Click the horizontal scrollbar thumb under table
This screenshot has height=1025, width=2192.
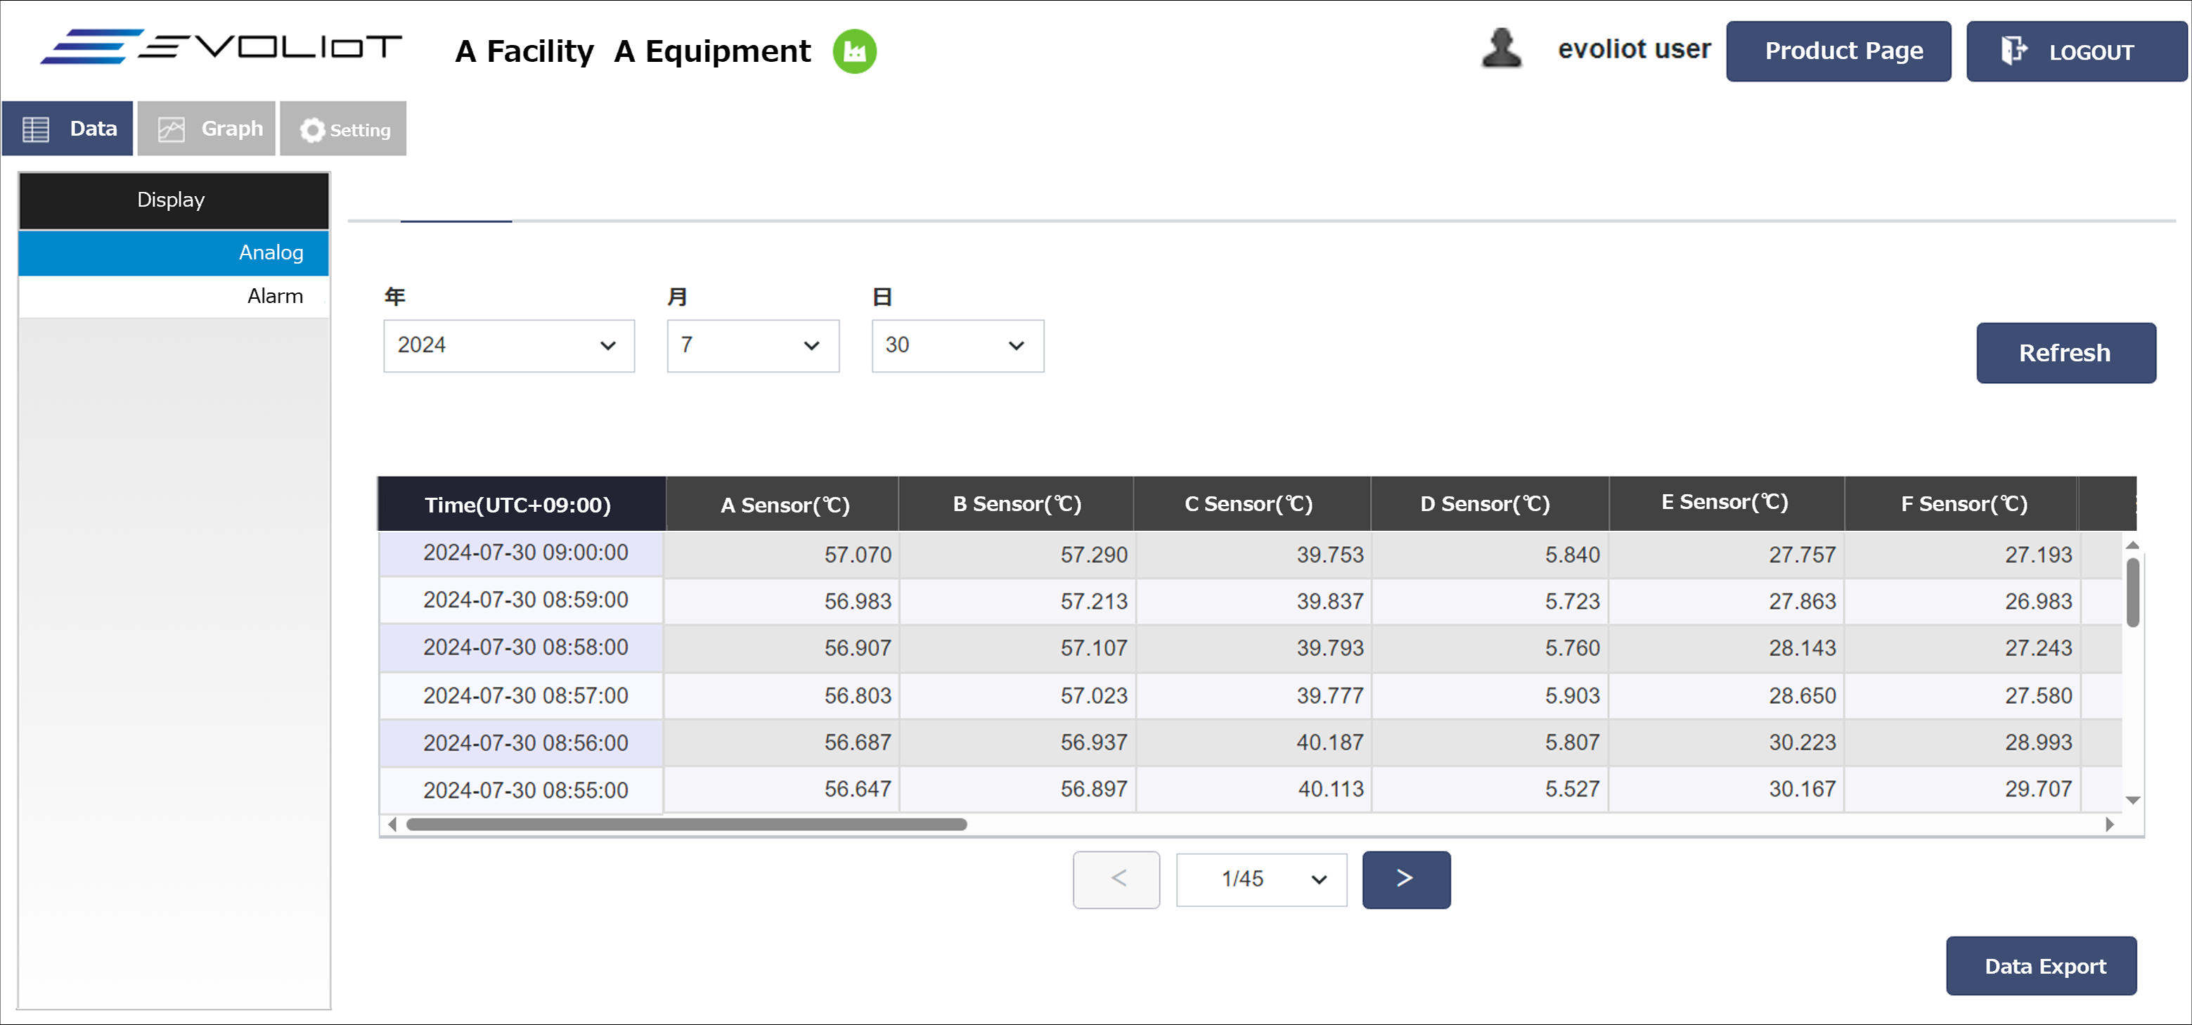(x=686, y=824)
